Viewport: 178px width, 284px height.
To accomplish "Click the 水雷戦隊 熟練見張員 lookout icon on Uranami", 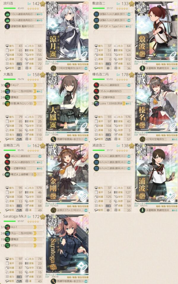I will (x=142, y=210).
